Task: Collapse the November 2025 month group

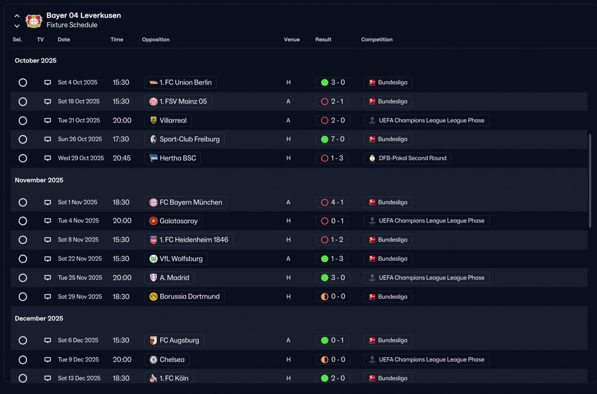Action: click(x=39, y=180)
